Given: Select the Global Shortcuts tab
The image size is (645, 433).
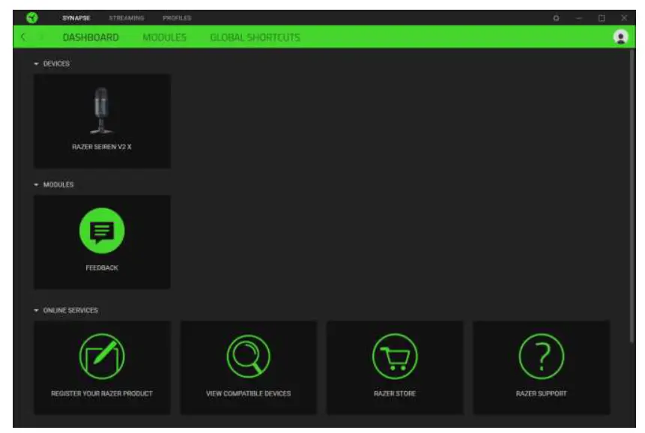Looking at the screenshot, I should pyautogui.click(x=255, y=37).
